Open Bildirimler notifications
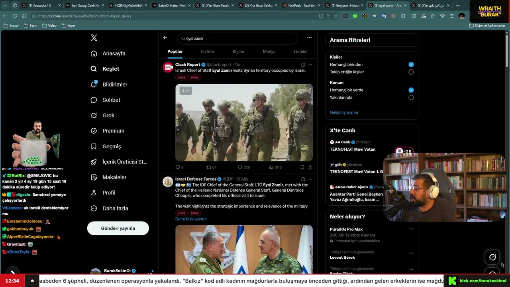The image size is (510, 287). coord(109,85)
